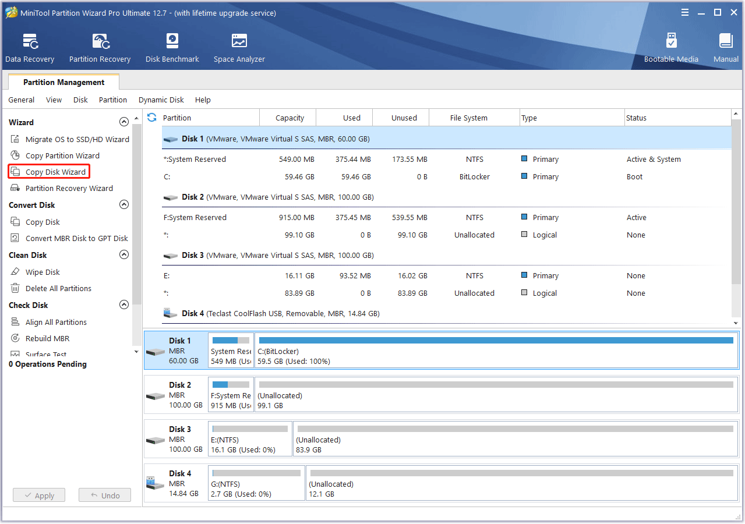Create Bootable Media
745x524 pixels.
[x=671, y=48]
